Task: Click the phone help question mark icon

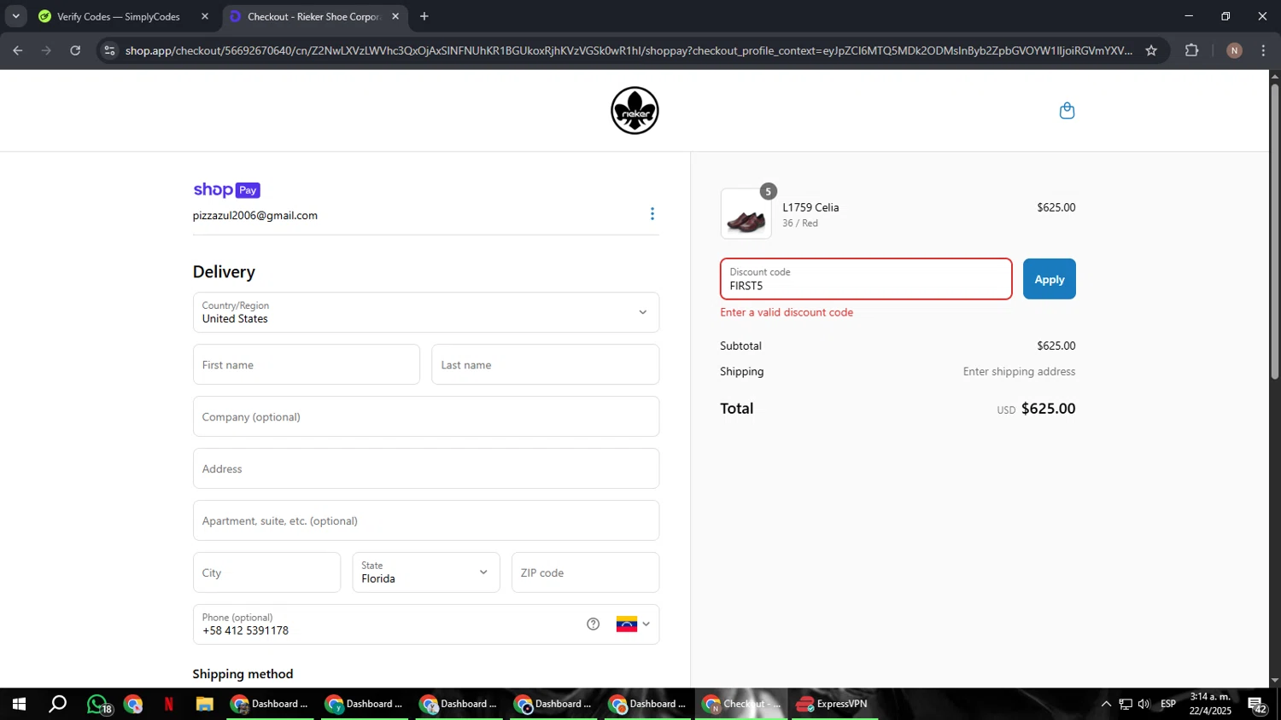Action: 593,624
